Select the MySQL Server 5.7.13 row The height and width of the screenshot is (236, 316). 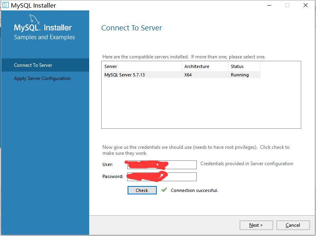click(182, 75)
